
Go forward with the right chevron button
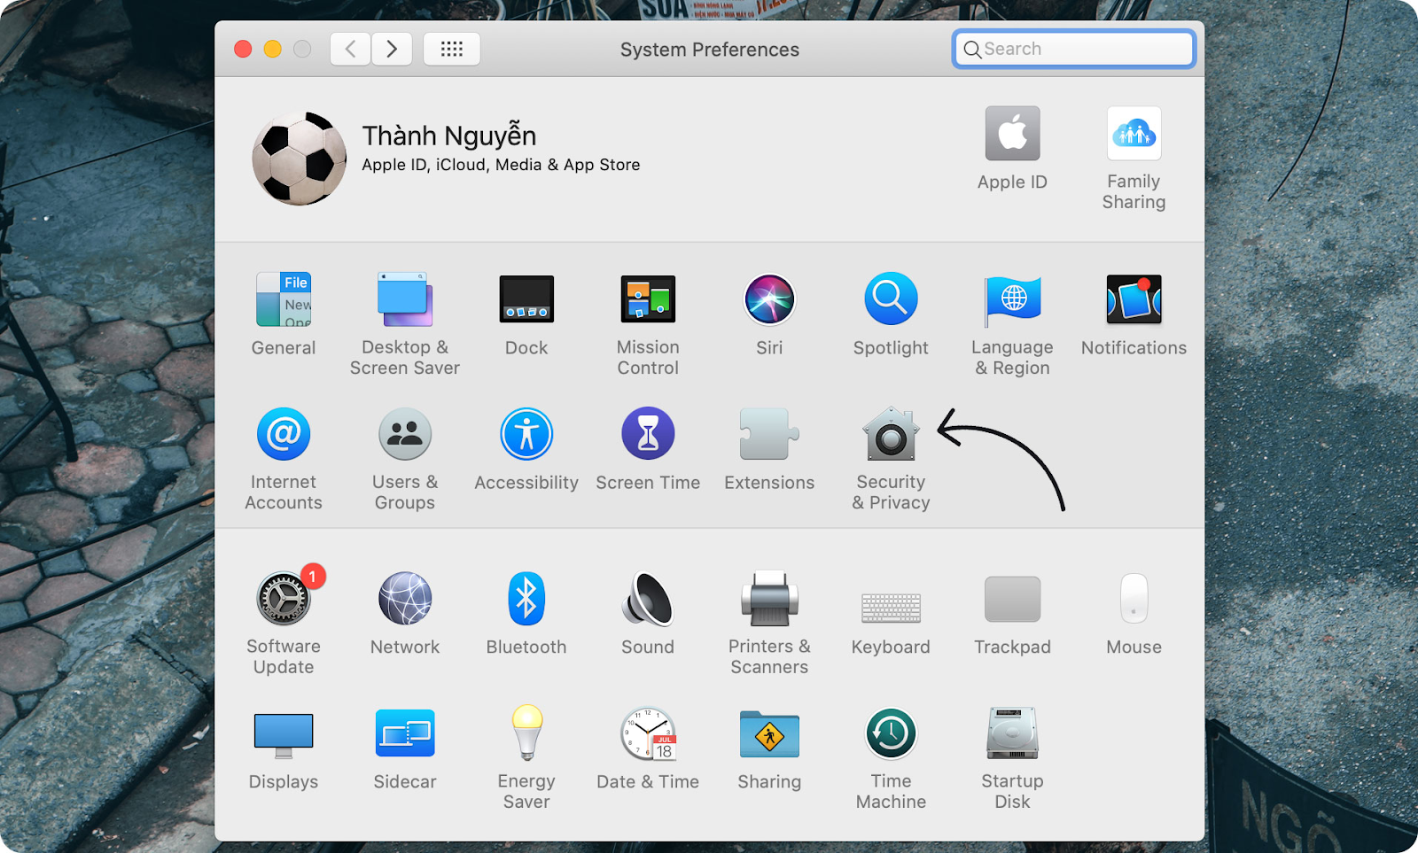[x=392, y=49]
